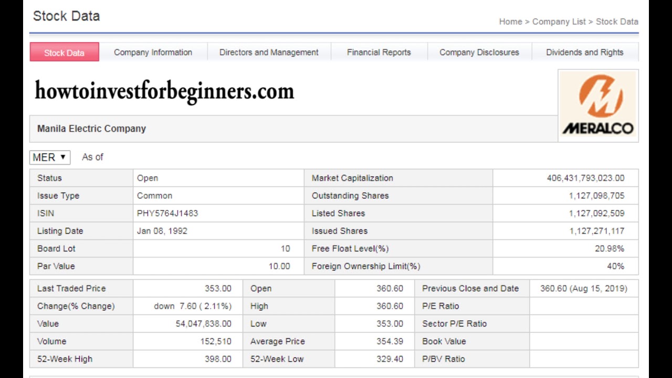Click foreign ownership limit 40%
Viewport: 672px width, 378px height.
(615, 266)
